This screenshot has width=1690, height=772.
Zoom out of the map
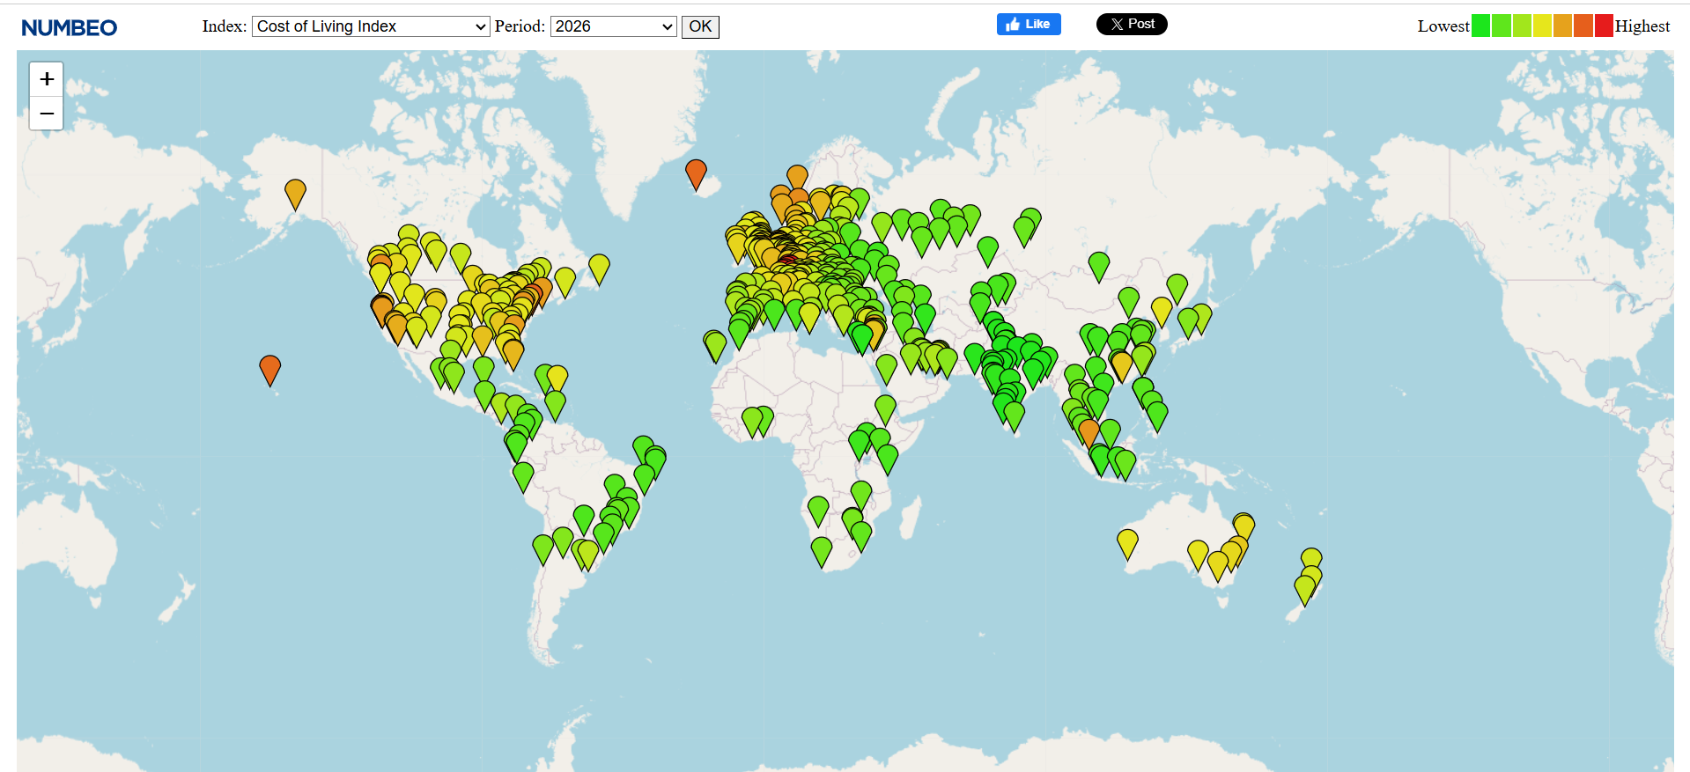[x=47, y=114]
